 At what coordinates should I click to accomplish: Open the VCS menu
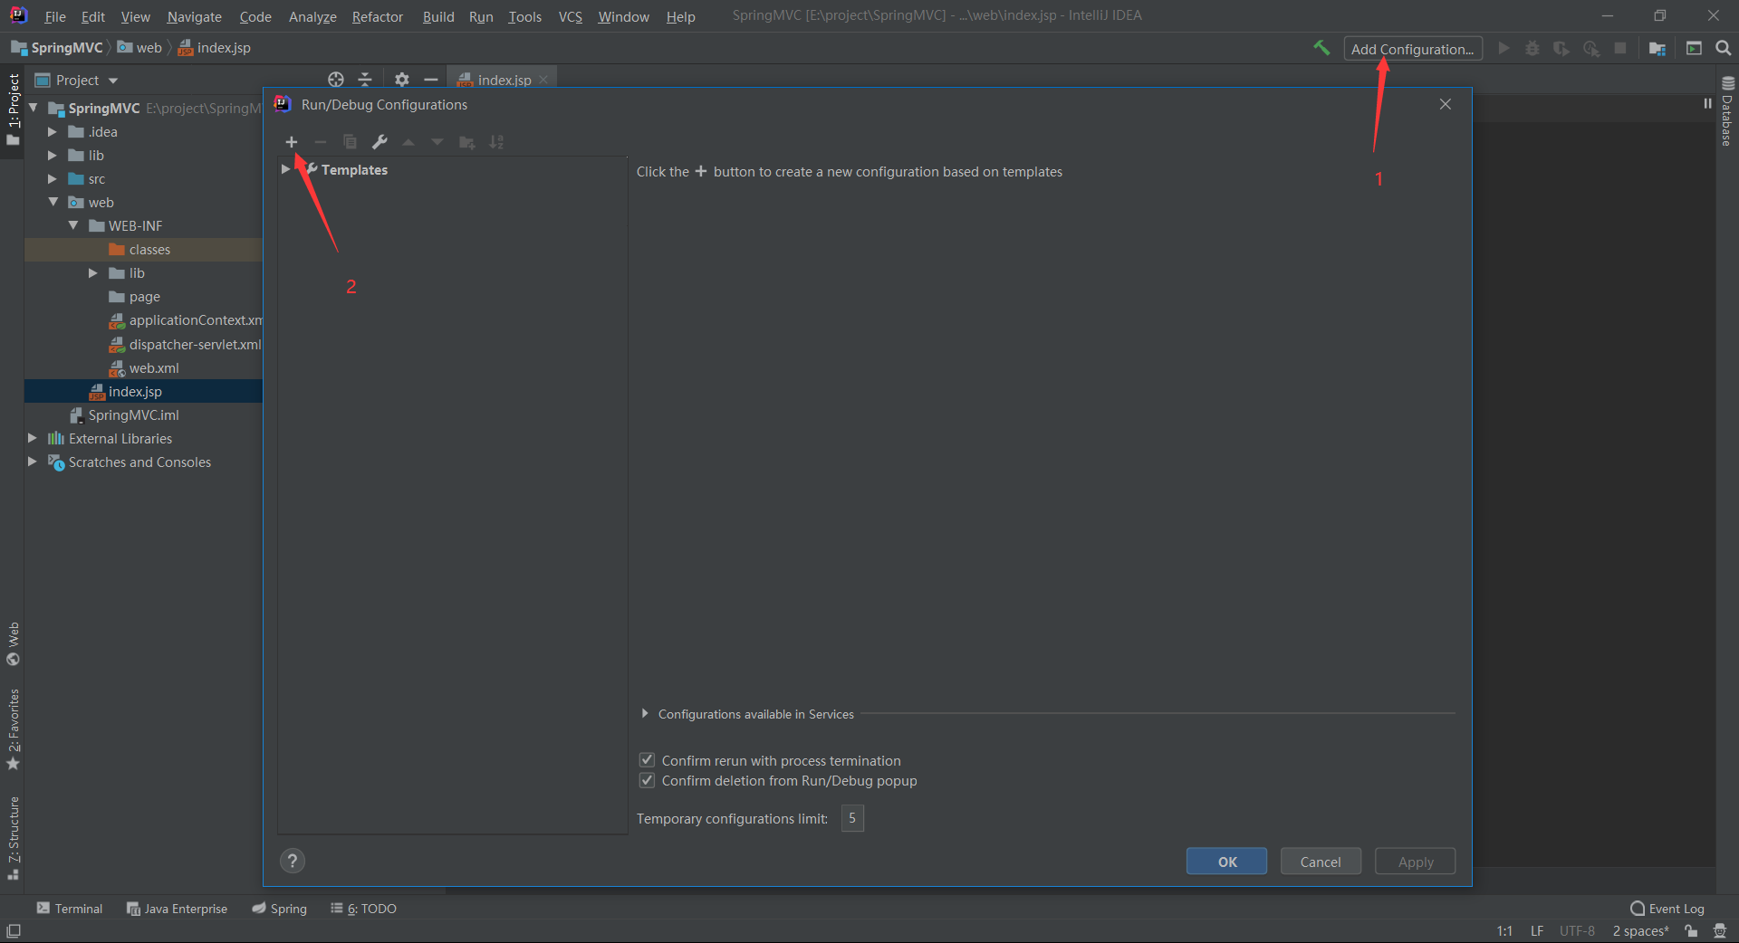coord(570,16)
